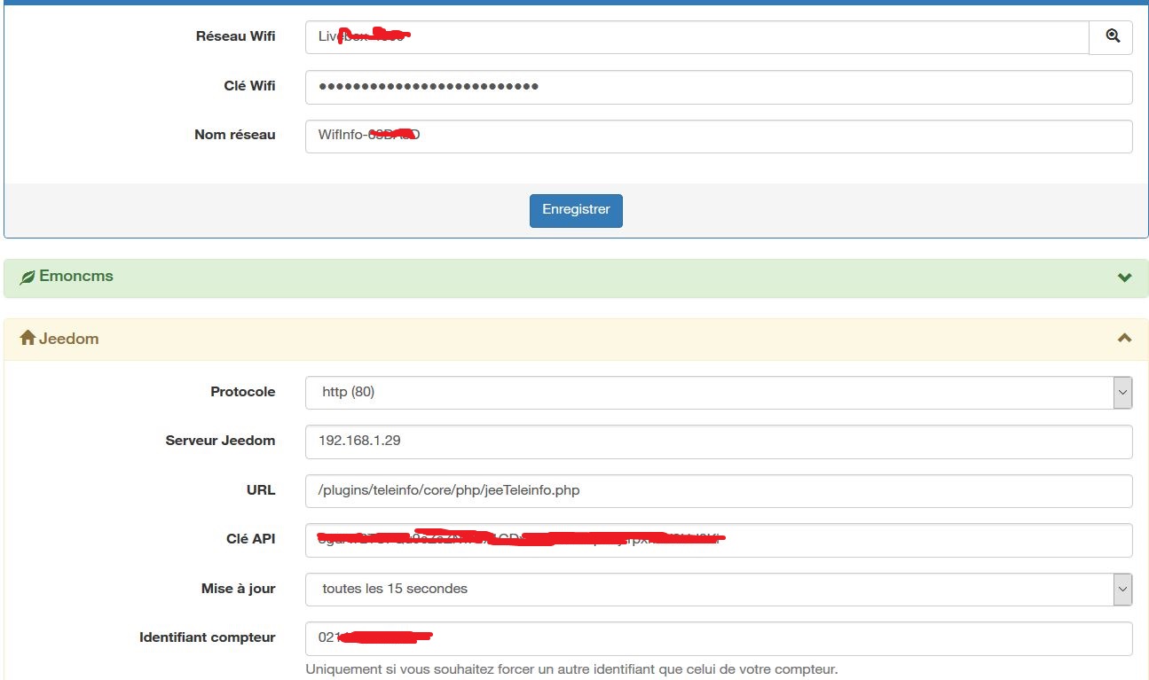Screen dimensions: 1149x680
Task: Click the help text starting "Uniquement si vous souhaitez"
Action: [x=571, y=669]
